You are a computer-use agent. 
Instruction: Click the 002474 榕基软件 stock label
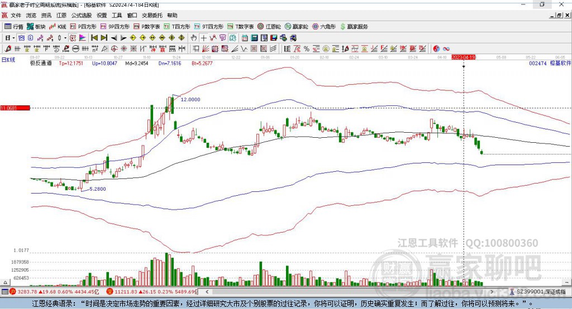550,63
